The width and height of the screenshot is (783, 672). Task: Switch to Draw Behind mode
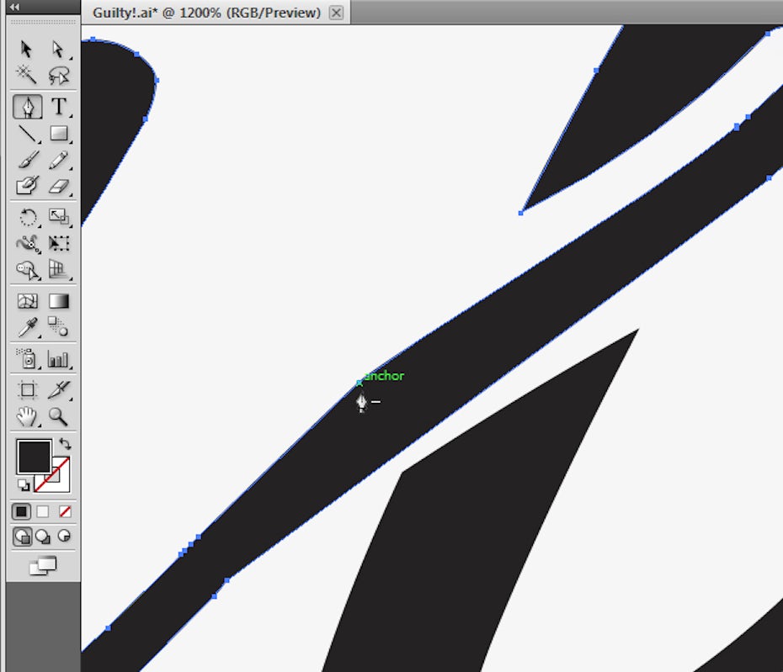[x=42, y=536]
